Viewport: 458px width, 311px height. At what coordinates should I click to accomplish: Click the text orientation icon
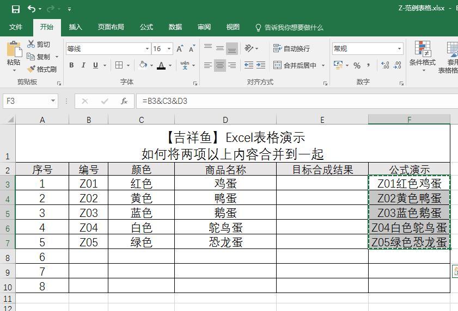(248, 48)
